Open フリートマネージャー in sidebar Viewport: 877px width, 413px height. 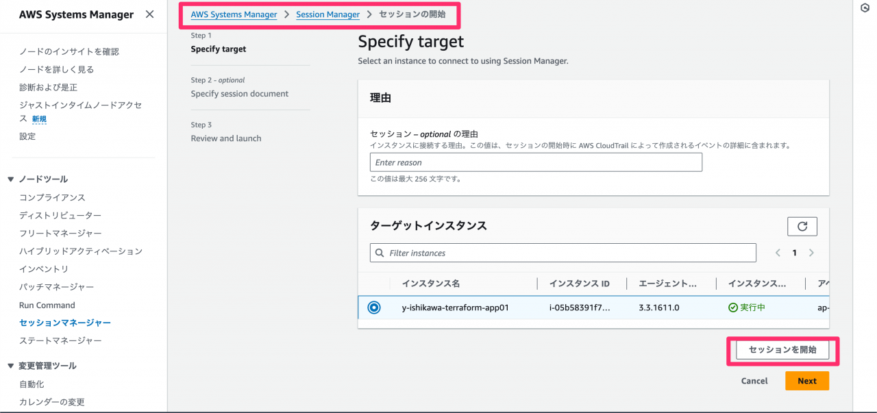click(60, 234)
